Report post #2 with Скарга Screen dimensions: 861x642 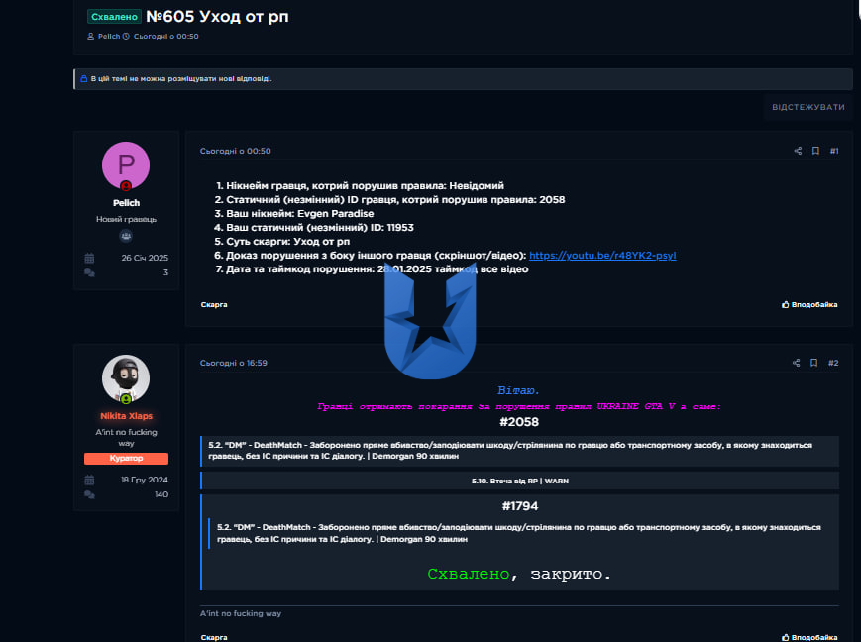point(214,637)
